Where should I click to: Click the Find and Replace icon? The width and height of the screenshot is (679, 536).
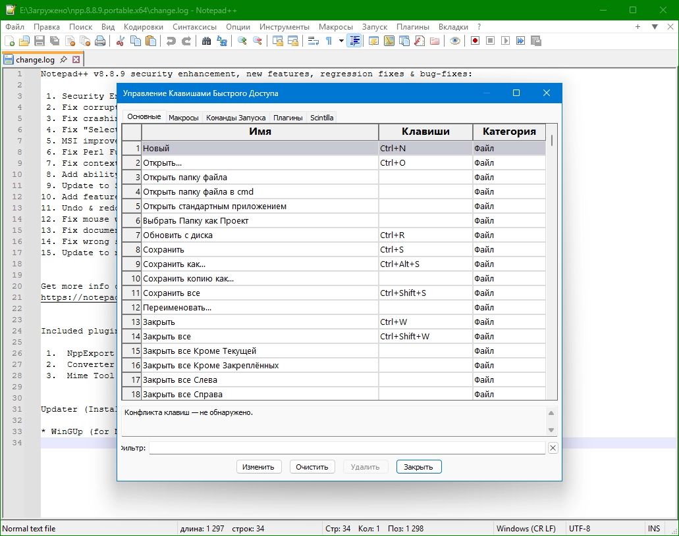click(x=222, y=41)
